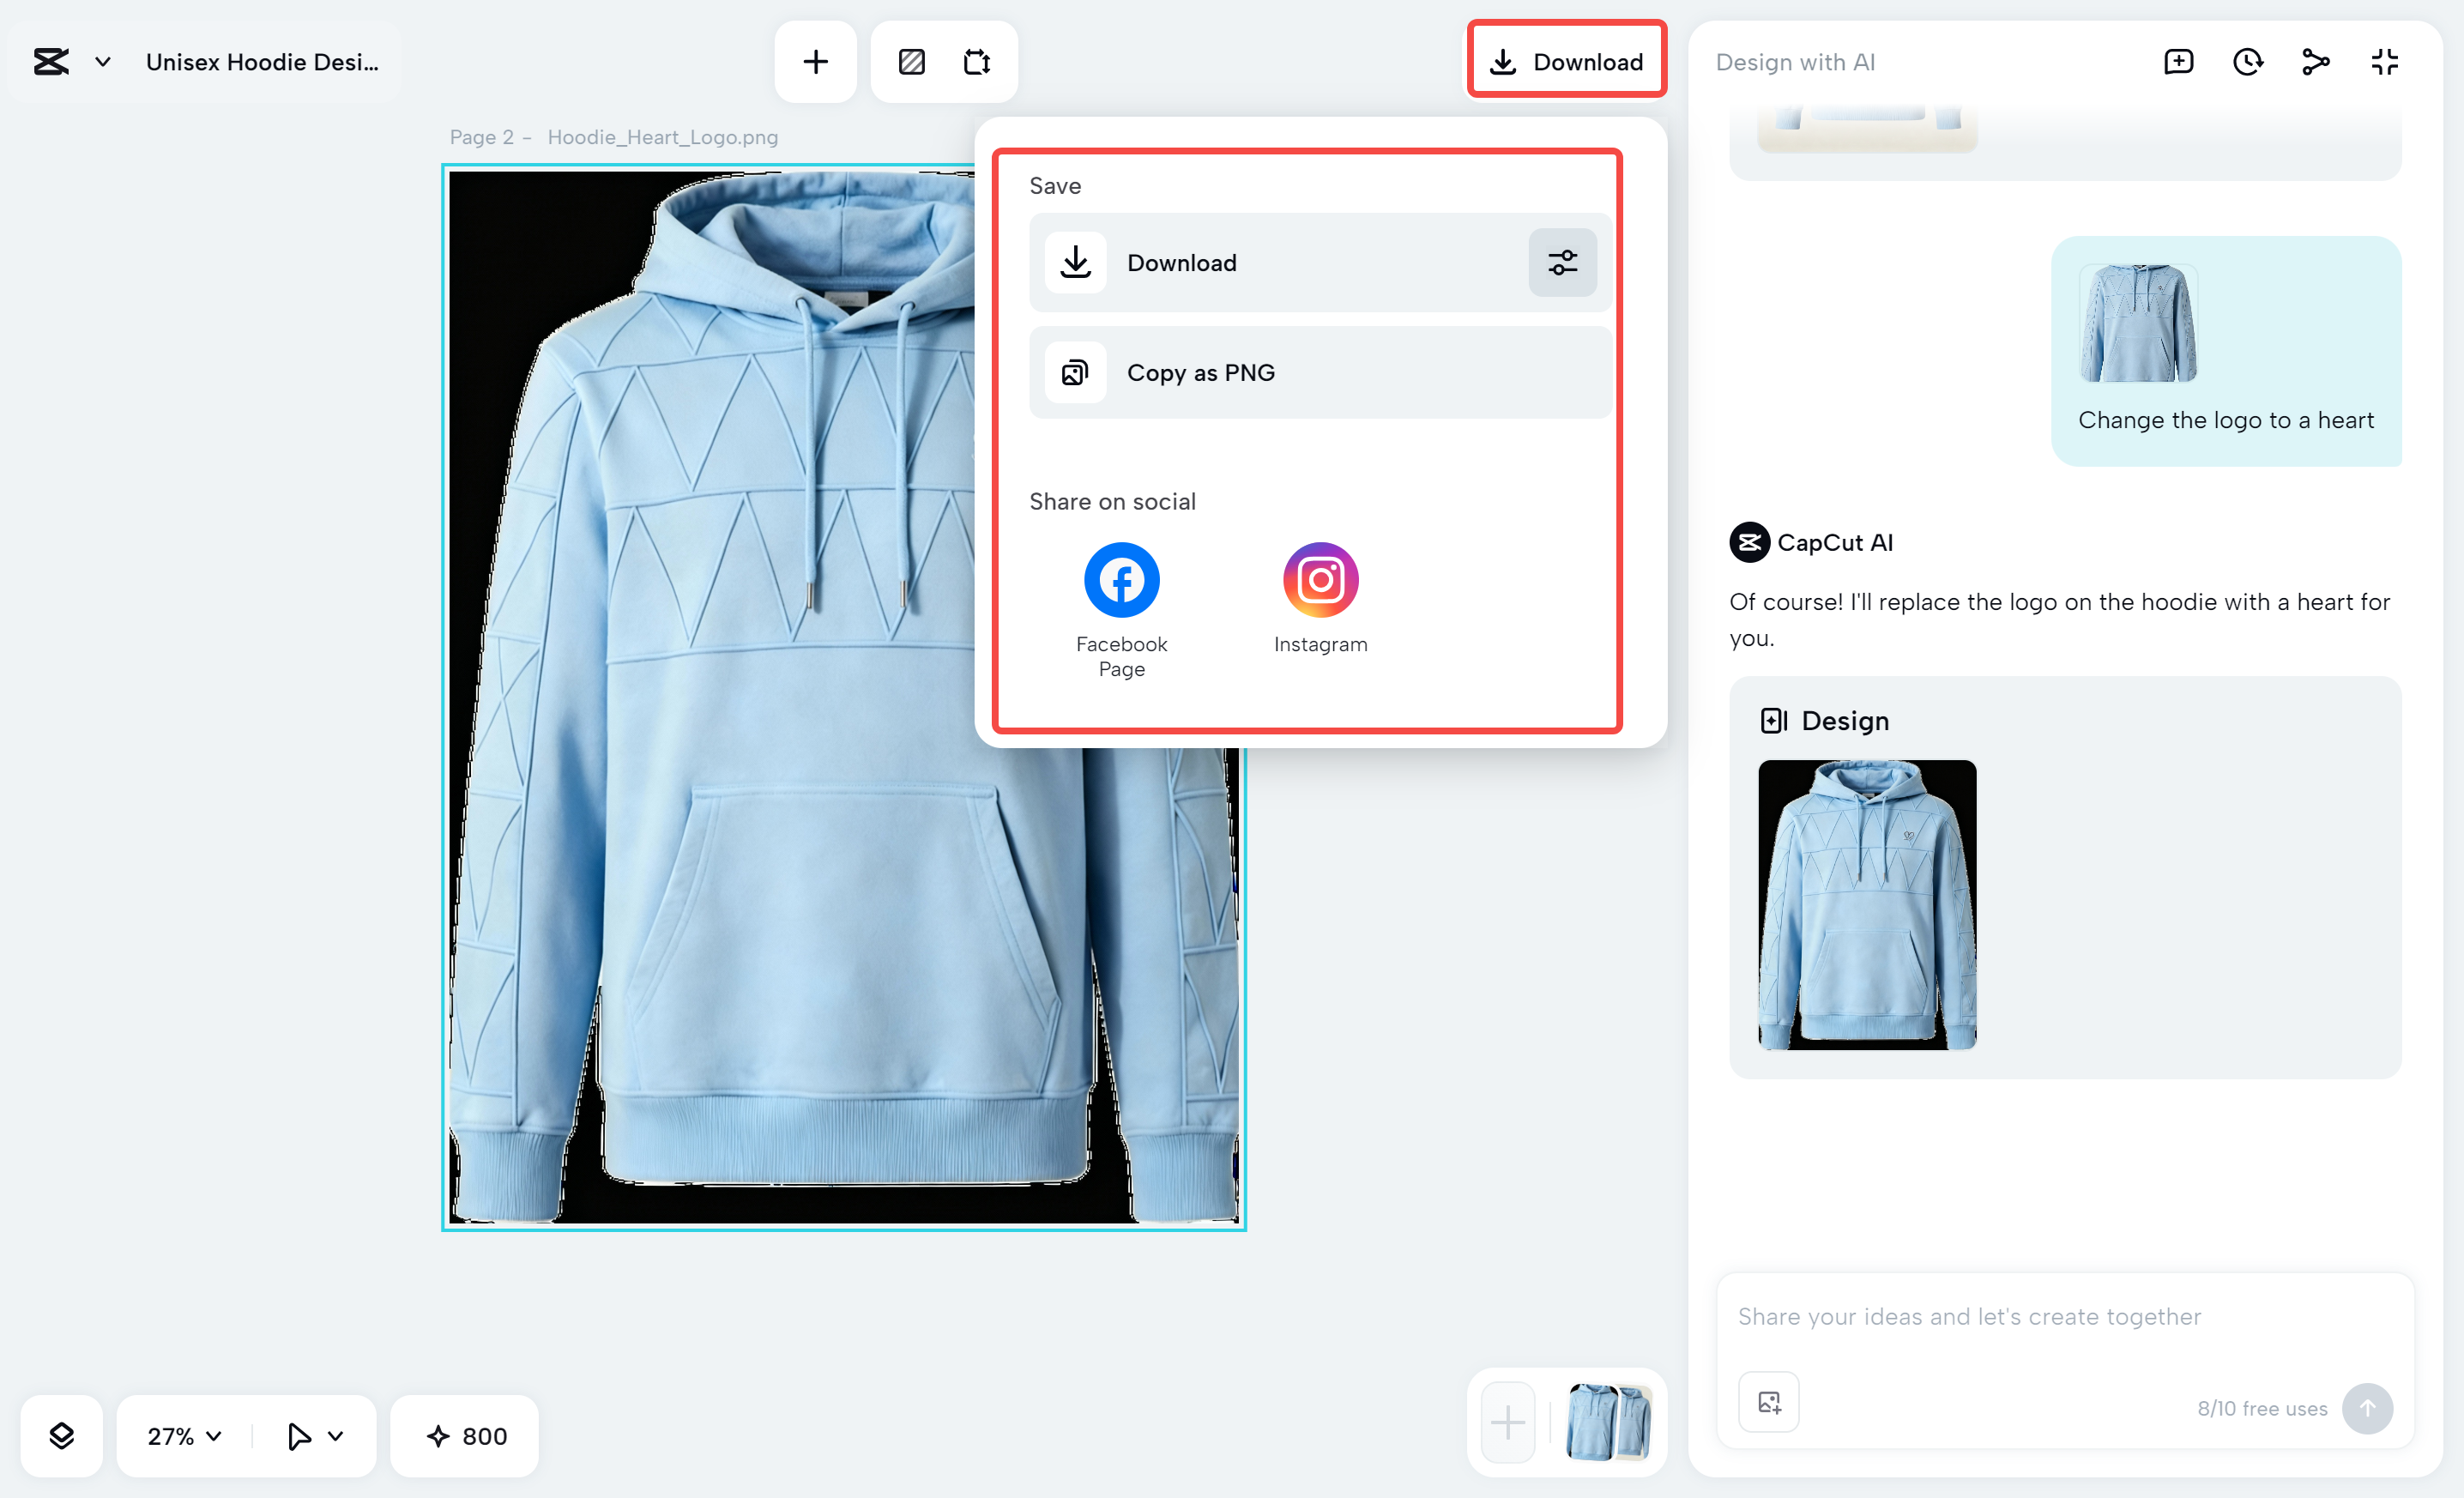Share to Facebook Page
Viewport: 2464px width, 1498px height.
pyautogui.click(x=1120, y=579)
